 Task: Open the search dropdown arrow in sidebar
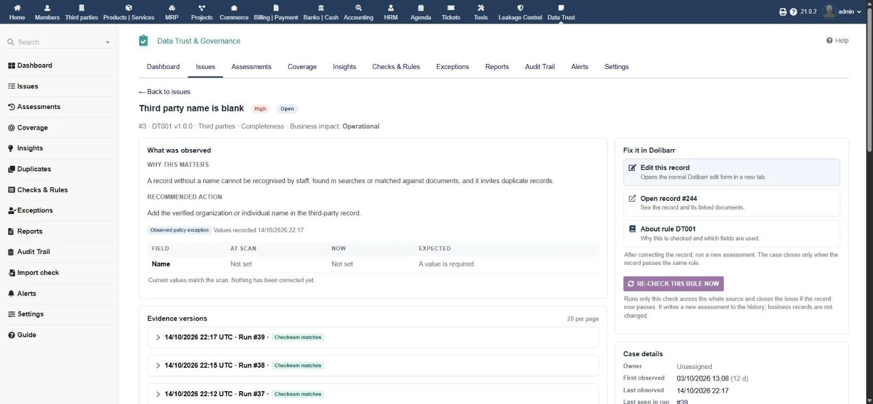(x=107, y=42)
